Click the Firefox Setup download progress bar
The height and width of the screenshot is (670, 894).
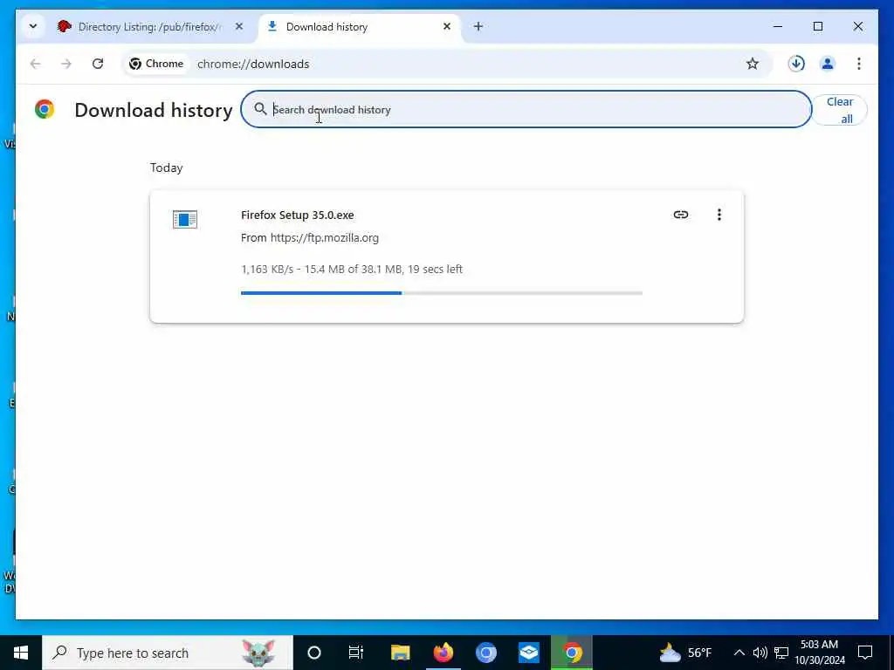coord(441,293)
